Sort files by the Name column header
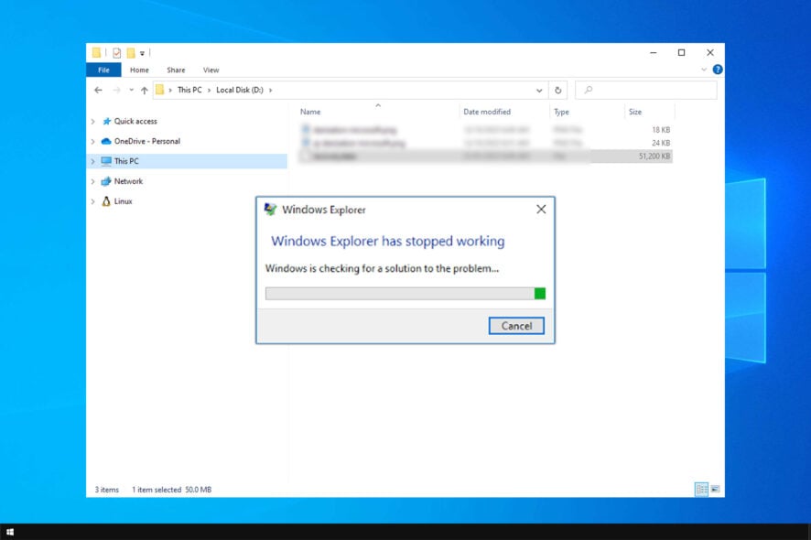The height and width of the screenshot is (540, 811). pyautogui.click(x=310, y=111)
